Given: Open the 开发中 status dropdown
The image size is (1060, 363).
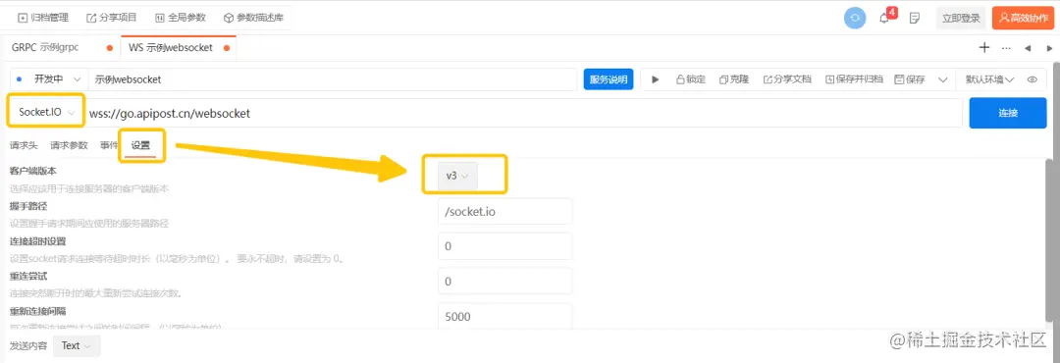Looking at the screenshot, I should [49, 79].
